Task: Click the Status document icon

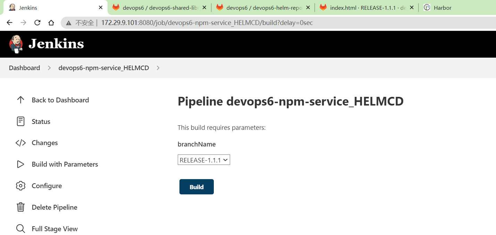Action: (20, 121)
